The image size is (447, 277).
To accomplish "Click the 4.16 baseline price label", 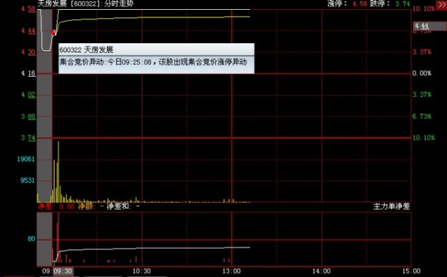I will tap(28, 73).
